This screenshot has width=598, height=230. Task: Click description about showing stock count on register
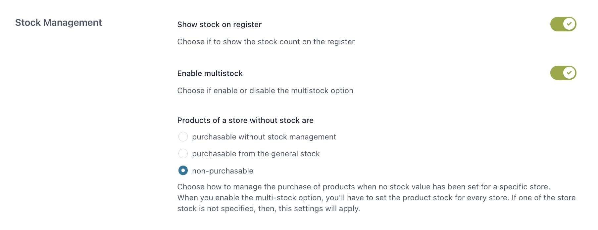(x=266, y=42)
